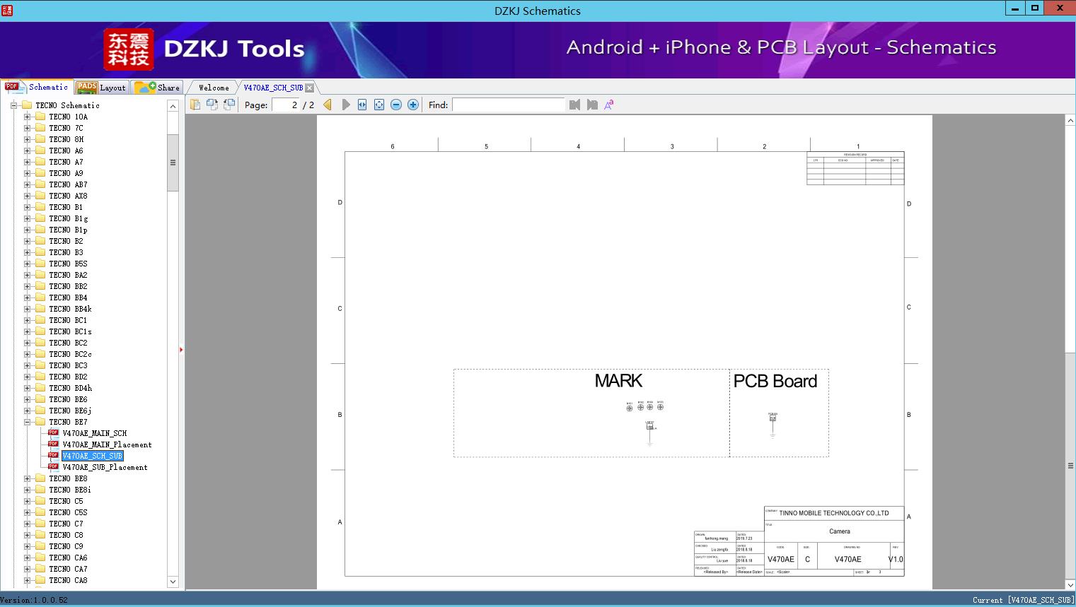Expand the TECNO BE8 folder
The height and width of the screenshot is (607, 1076).
(27, 478)
